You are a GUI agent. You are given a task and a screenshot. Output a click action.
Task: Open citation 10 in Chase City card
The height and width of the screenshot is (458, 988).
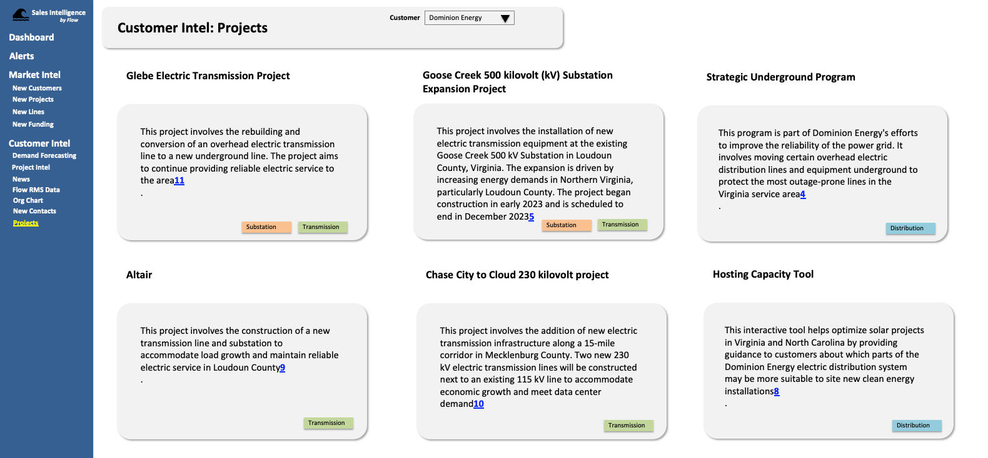tap(478, 404)
